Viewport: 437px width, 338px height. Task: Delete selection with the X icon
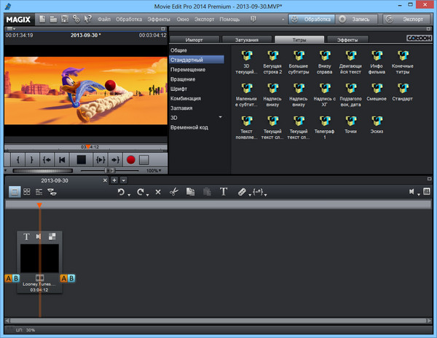(157, 192)
